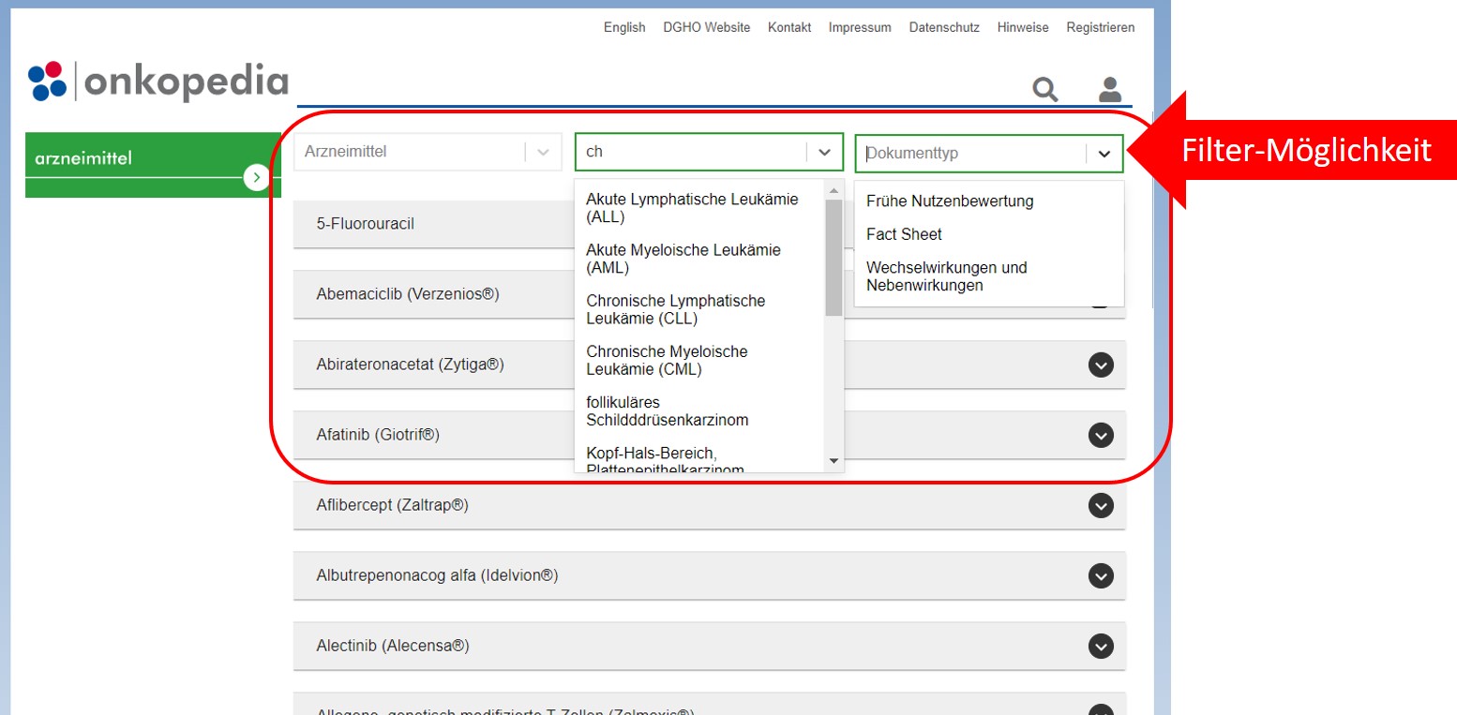1457x715 pixels.
Task: Expand the Afatinib (Giotrif®) row chevron
Action: 1101,435
